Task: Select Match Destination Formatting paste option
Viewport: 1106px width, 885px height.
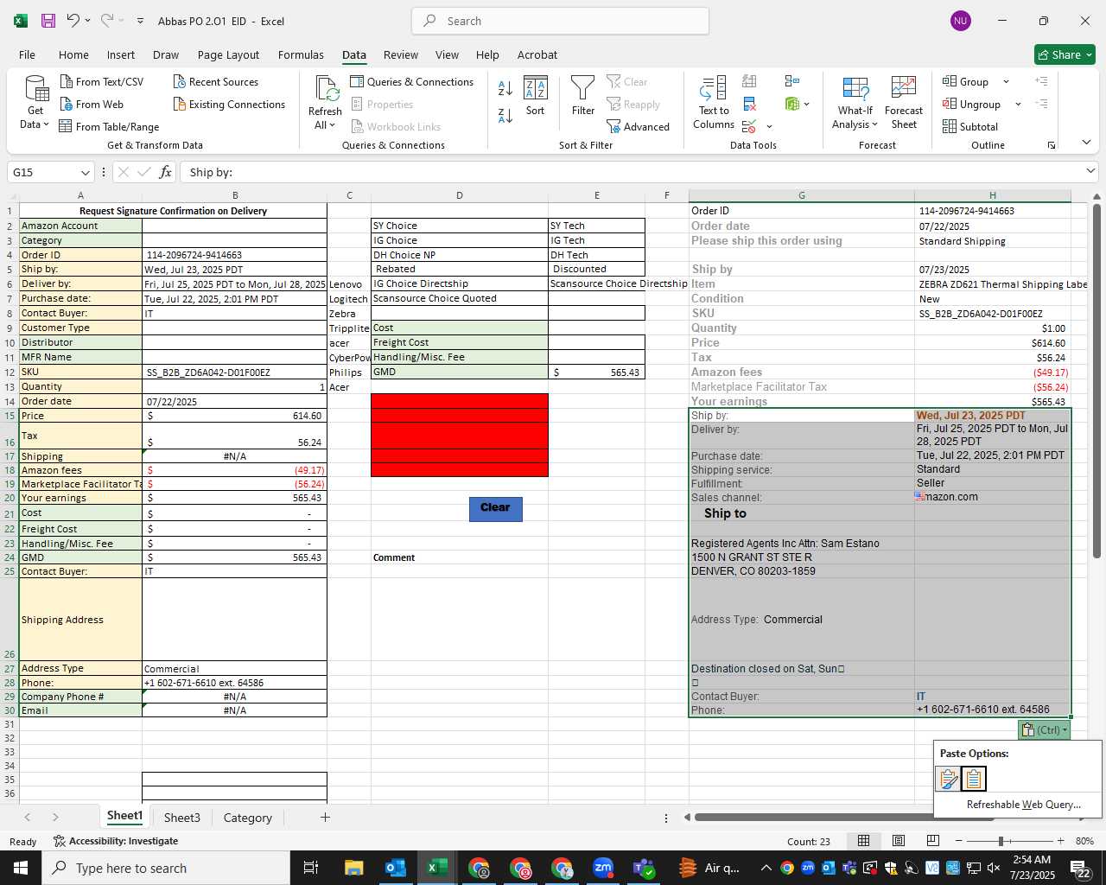Action: pos(974,779)
